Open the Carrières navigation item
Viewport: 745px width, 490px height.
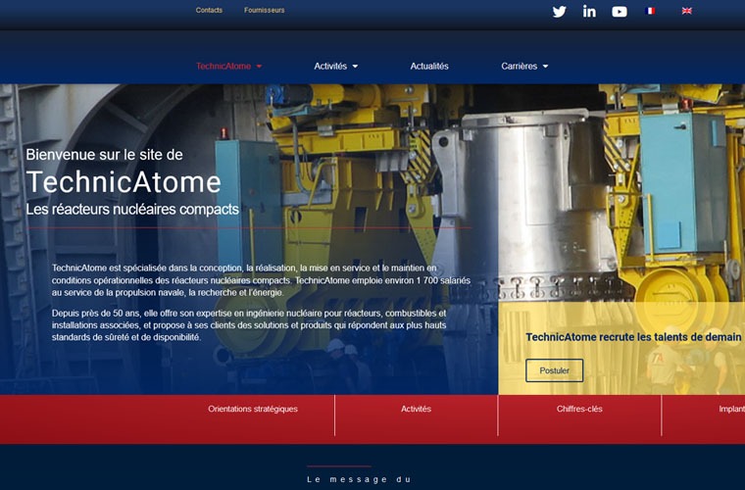pyautogui.click(x=519, y=66)
